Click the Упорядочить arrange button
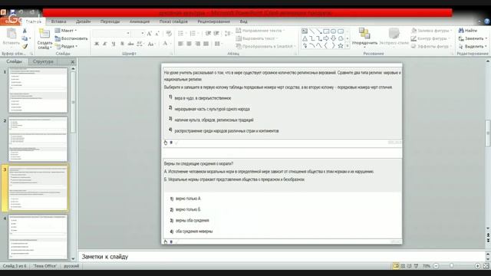The image size is (491, 276). pyautogui.click(x=364, y=38)
